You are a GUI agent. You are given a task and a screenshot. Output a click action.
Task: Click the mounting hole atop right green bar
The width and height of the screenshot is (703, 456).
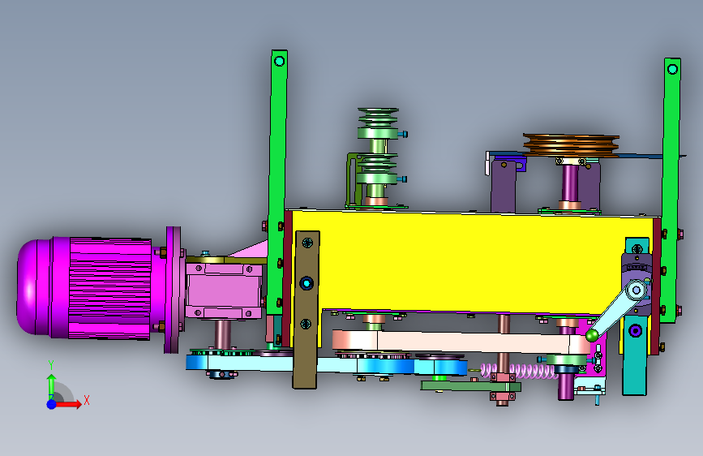pos(672,69)
